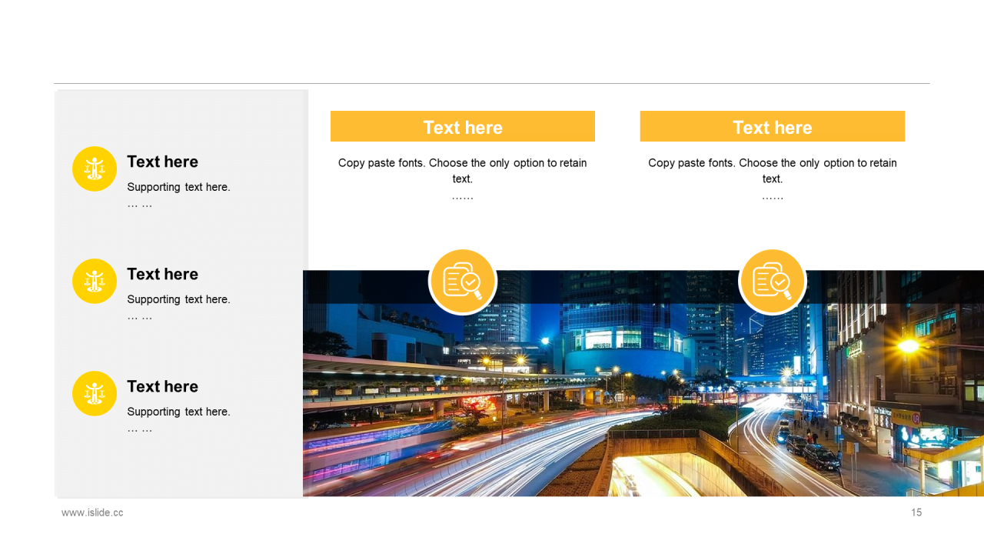Select the right orange document search icon
This screenshot has width=984, height=554.
click(772, 282)
